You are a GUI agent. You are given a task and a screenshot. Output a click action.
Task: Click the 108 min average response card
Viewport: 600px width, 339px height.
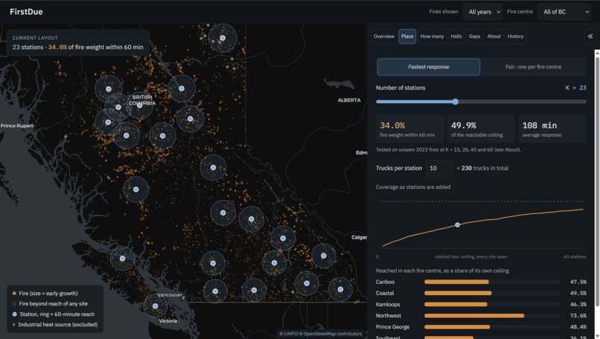point(552,129)
